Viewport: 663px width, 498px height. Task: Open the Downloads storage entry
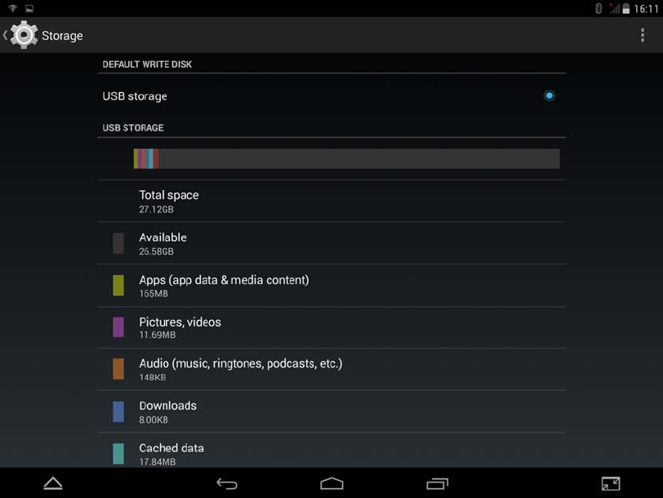coord(331,411)
